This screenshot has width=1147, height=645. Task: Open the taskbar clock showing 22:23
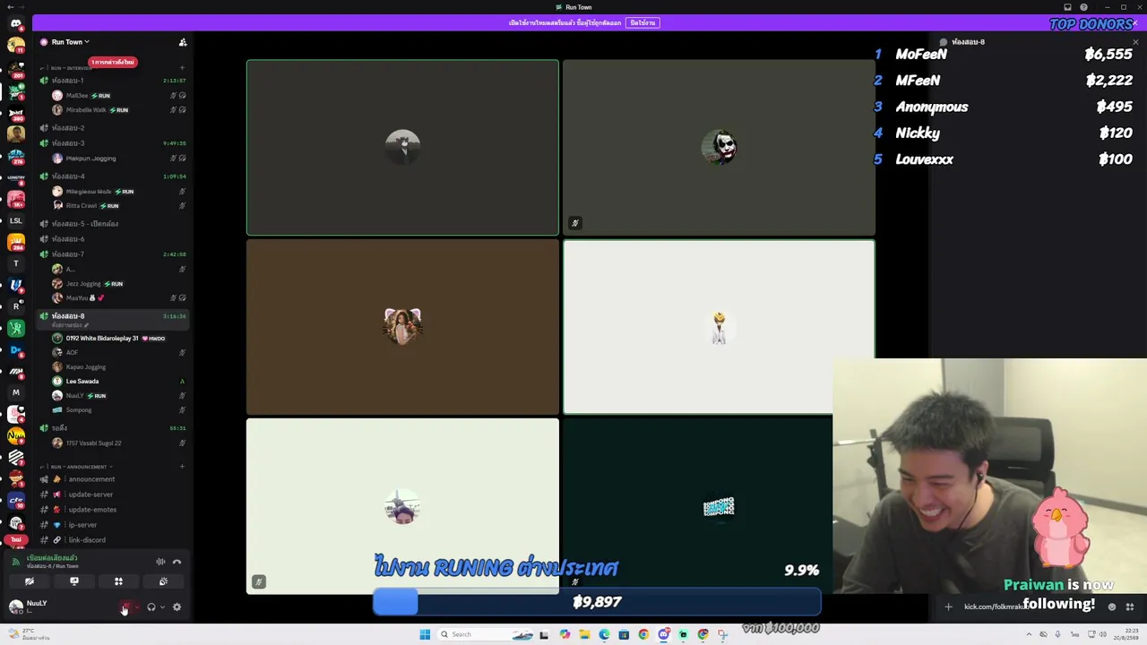pyautogui.click(x=1125, y=634)
